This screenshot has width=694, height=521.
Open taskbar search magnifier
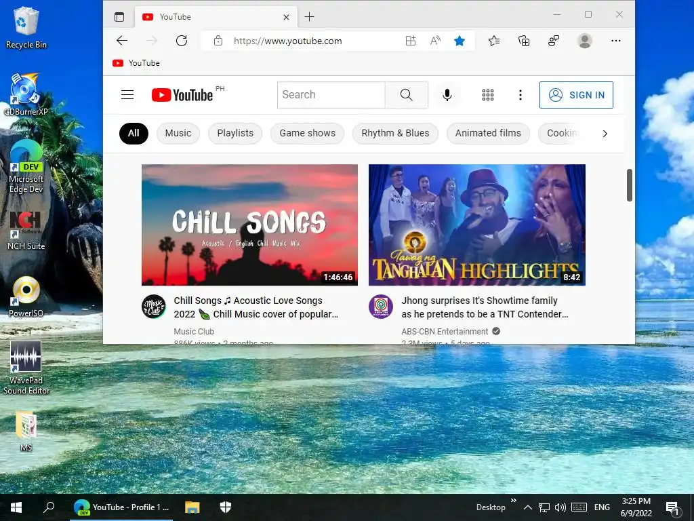(x=49, y=507)
